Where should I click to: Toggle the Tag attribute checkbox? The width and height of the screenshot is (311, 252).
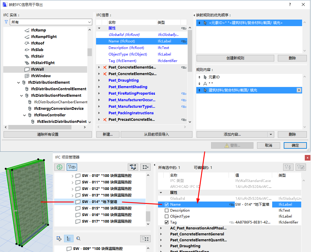tap(167, 222)
